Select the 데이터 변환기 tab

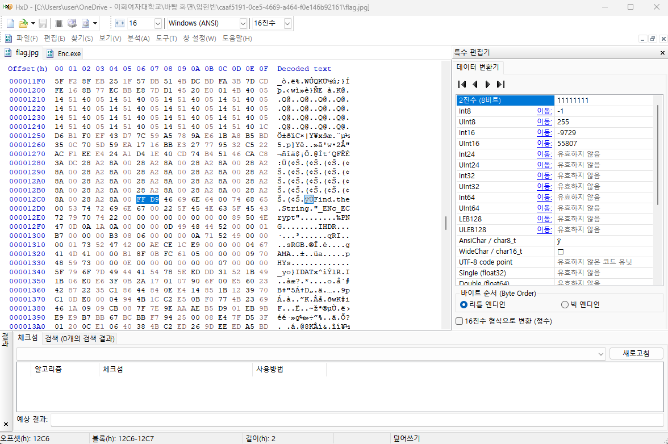pyautogui.click(x=478, y=67)
